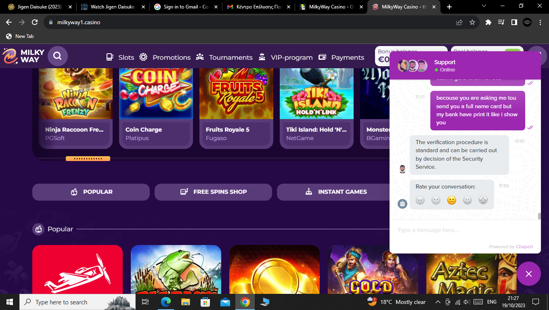The width and height of the screenshot is (549, 310).
Task: Show hidden system tray icons
Action: [438, 302]
